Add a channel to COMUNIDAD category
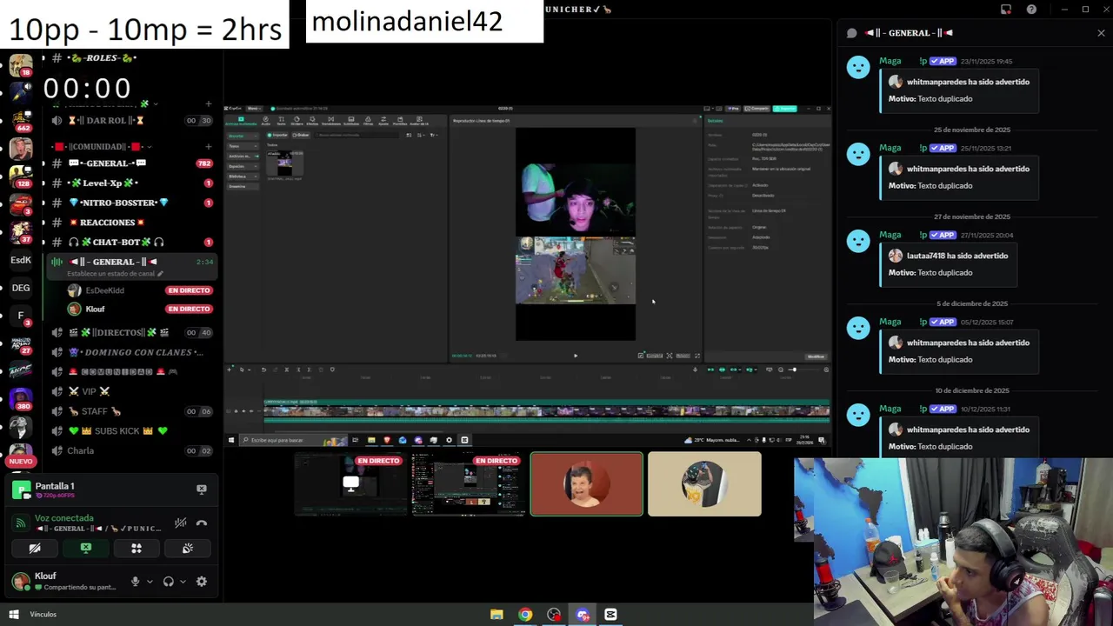Image resolution: width=1113 pixels, height=626 pixels. click(x=208, y=146)
